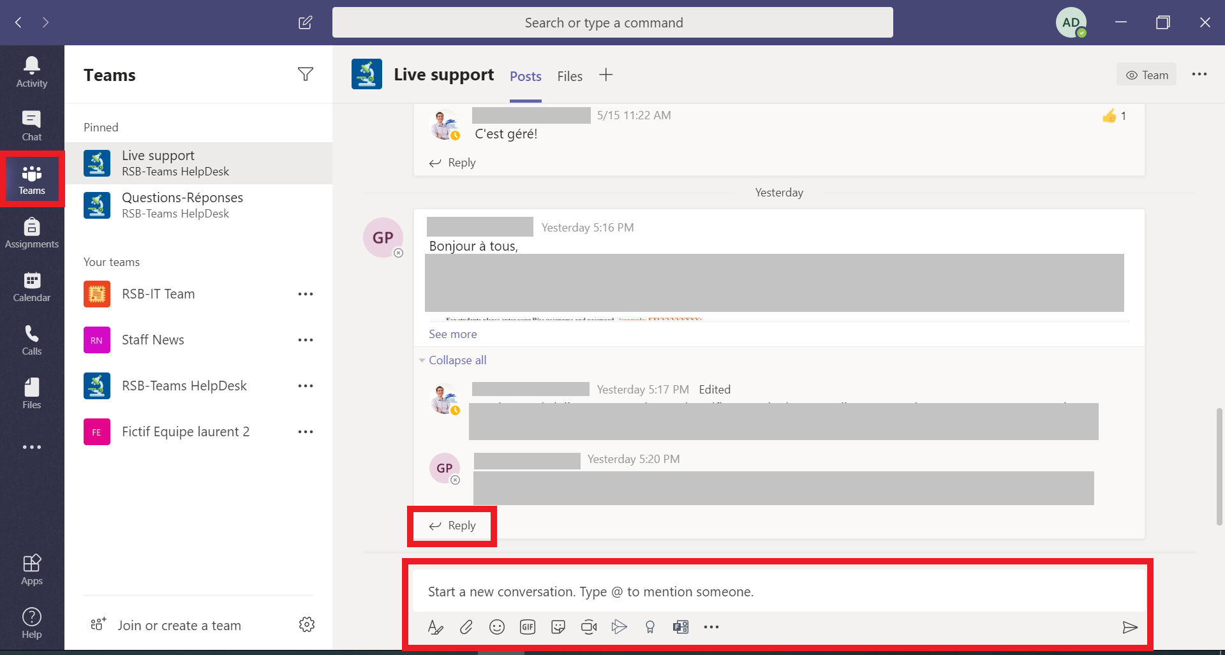This screenshot has height=655, width=1225.
Task: Open the sticker picker
Action: 558,628
